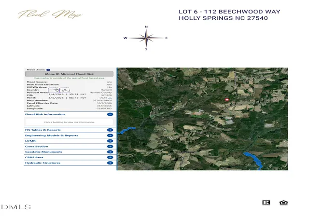Expand the LOMR section
This screenshot has height=217, width=309.
110,141
